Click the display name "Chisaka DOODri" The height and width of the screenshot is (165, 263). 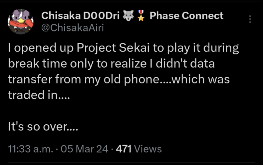point(80,15)
